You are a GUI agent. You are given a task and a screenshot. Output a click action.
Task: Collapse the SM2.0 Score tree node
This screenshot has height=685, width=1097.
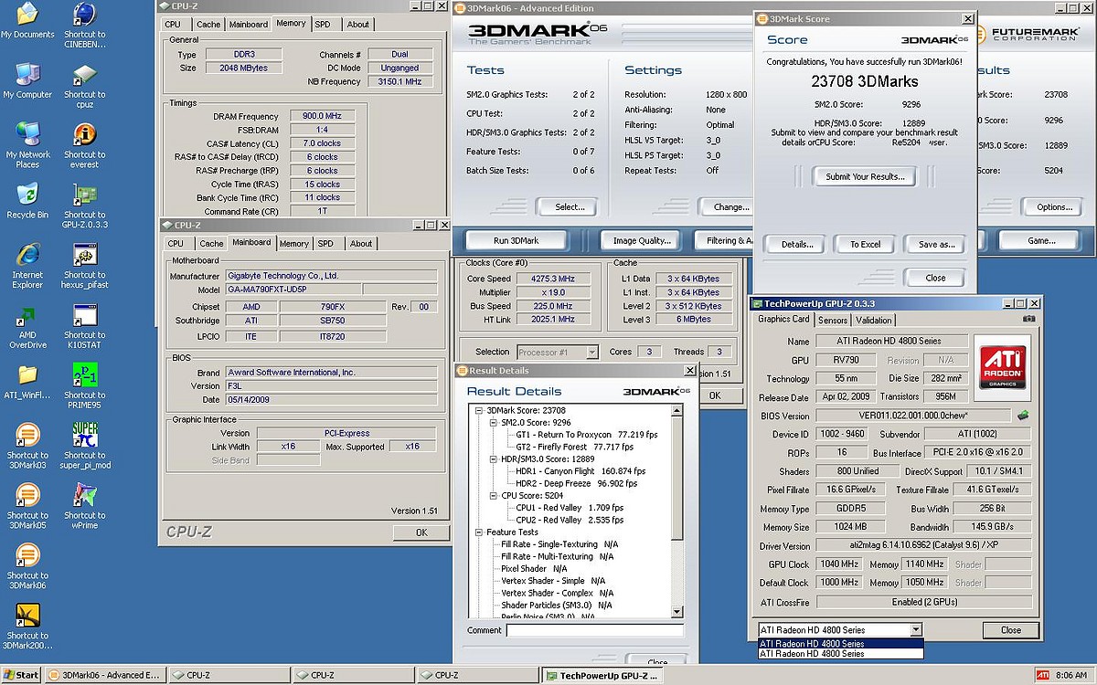(x=493, y=423)
